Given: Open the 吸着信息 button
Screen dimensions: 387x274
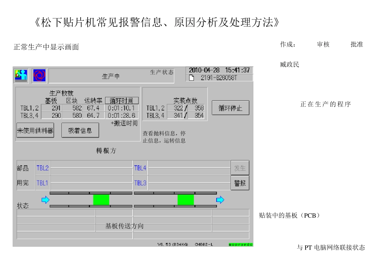Looking at the screenshot, I should [x=80, y=130].
